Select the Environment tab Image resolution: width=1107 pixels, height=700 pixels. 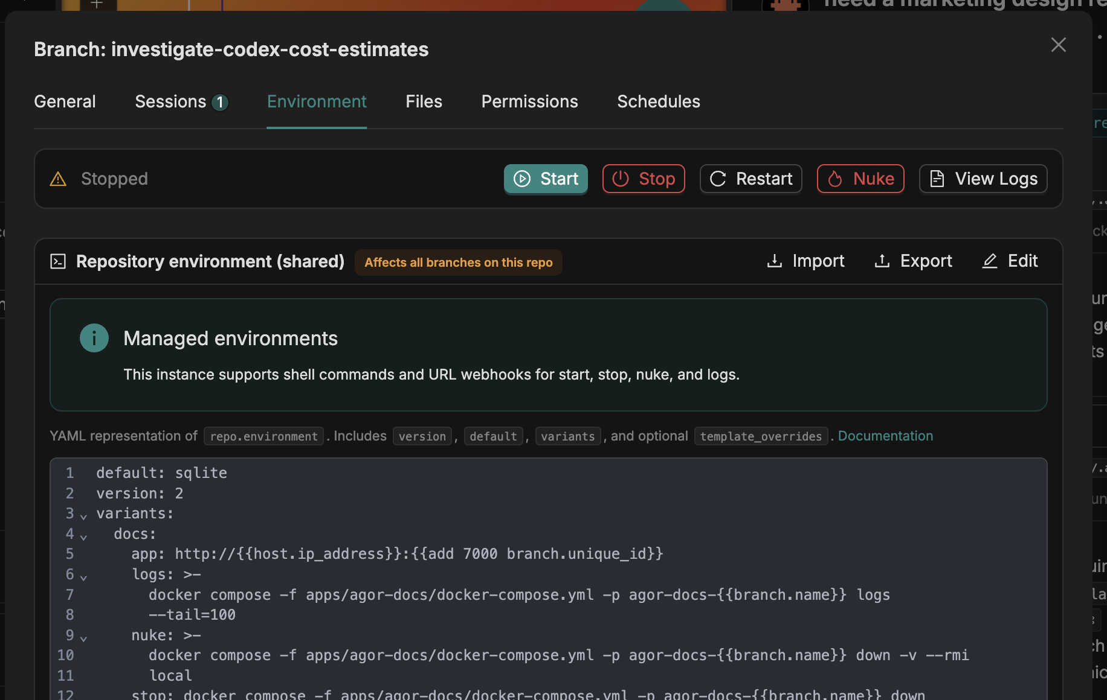(x=317, y=101)
